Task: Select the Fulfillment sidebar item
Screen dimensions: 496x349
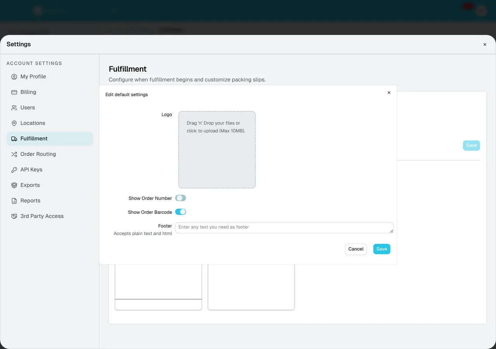Action: (x=50, y=138)
